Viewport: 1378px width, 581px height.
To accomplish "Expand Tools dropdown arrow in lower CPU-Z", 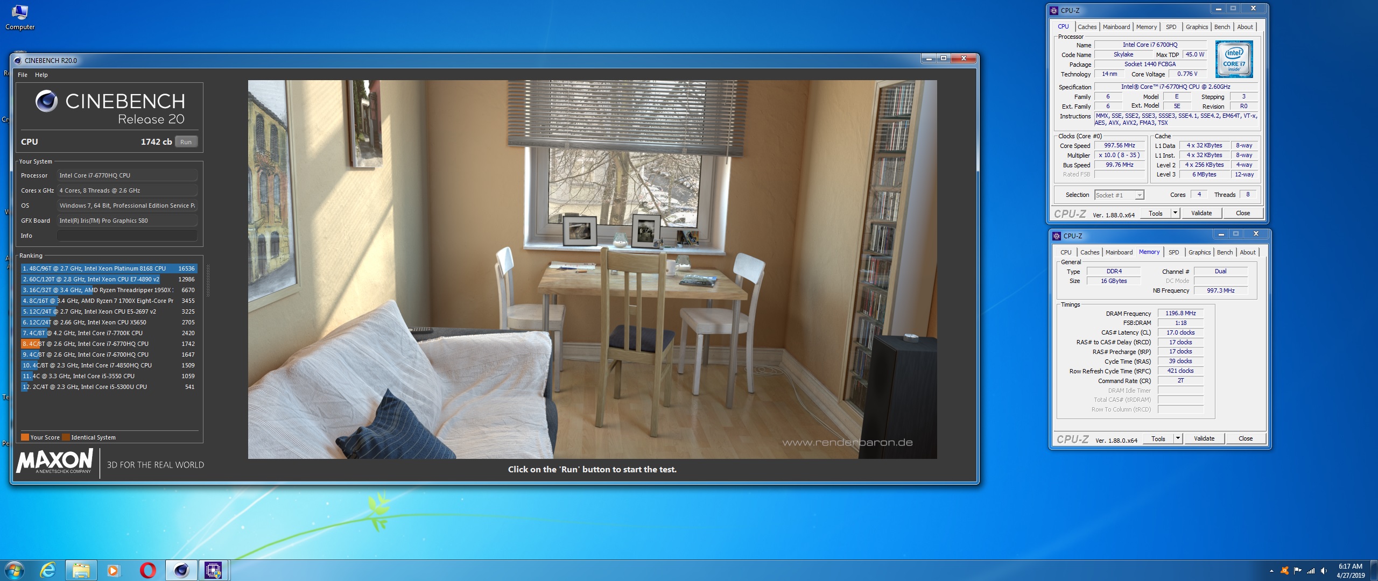I will (x=1178, y=439).
